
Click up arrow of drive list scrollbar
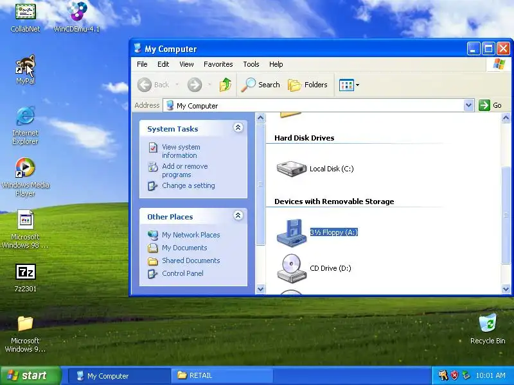506,117
